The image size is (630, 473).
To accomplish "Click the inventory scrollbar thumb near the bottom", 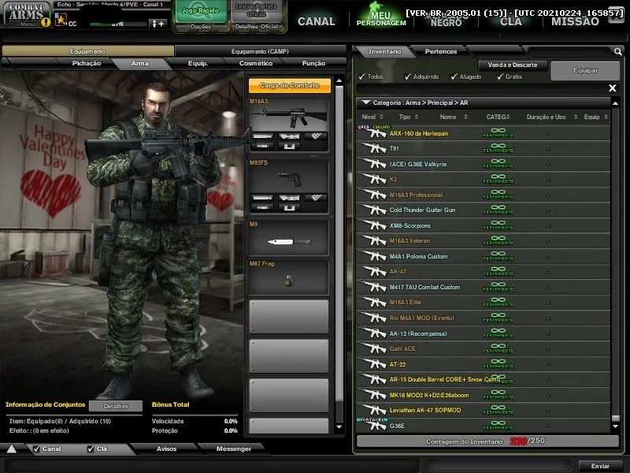I will [x=615, y=418].
